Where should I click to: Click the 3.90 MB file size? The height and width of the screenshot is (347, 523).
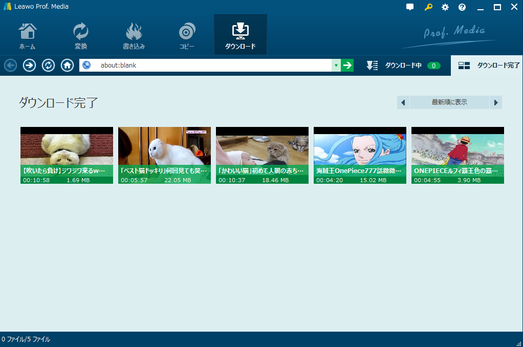[x=469, y=180]
